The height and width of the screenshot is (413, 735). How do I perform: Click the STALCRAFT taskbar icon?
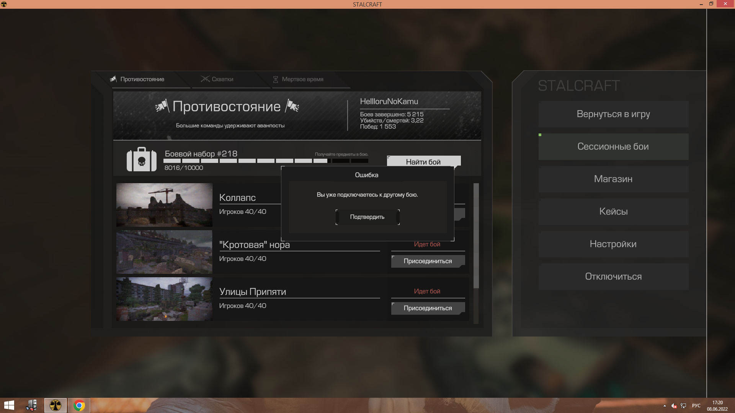click(56, 405)
